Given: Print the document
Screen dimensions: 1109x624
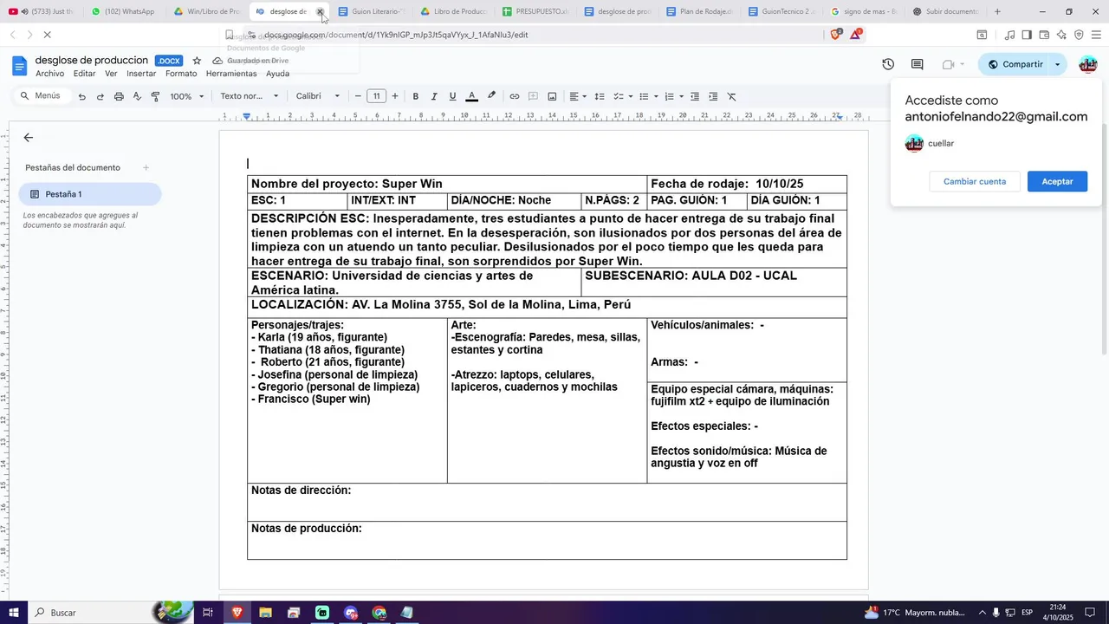Looking at the screenshot, I should 119,96.
